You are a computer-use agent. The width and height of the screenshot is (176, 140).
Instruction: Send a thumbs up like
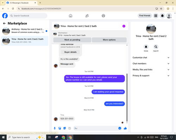click(x=125, y=128)
